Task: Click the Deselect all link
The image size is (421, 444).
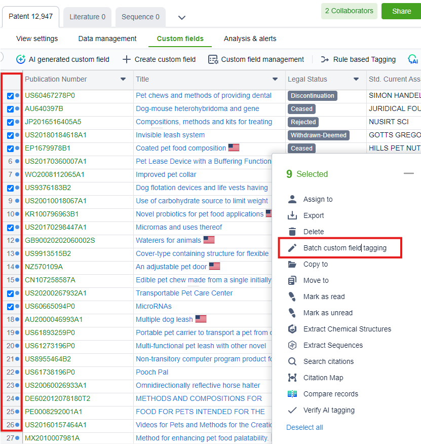Action: tap(304, 427)
